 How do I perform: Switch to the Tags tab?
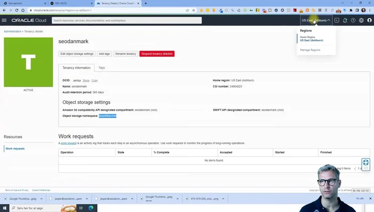pos(102,68)
